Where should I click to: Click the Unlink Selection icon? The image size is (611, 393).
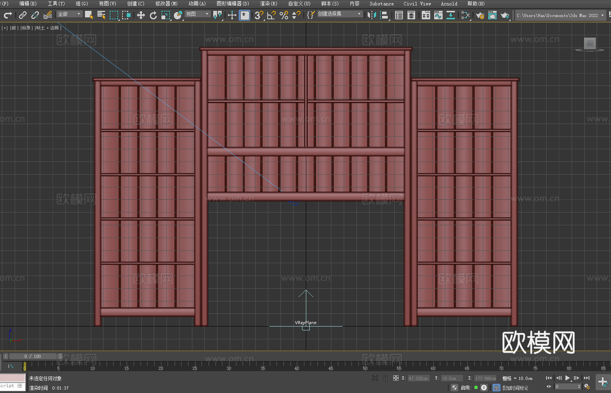[x=35, y=15]
